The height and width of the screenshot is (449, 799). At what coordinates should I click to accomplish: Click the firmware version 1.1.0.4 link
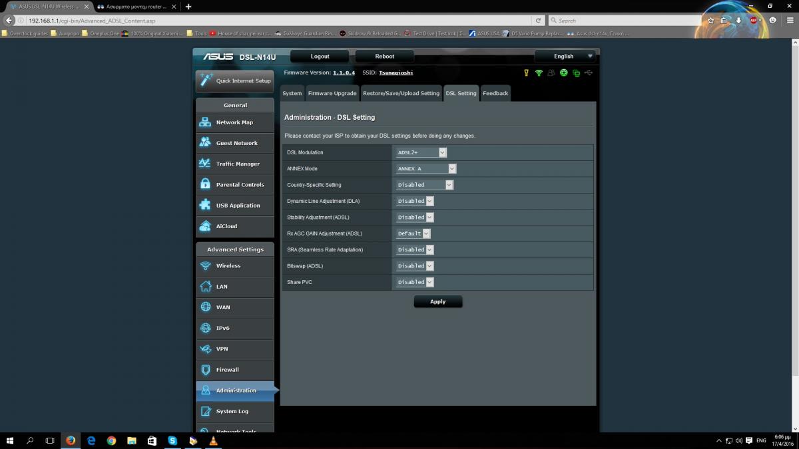pos(344,73)
